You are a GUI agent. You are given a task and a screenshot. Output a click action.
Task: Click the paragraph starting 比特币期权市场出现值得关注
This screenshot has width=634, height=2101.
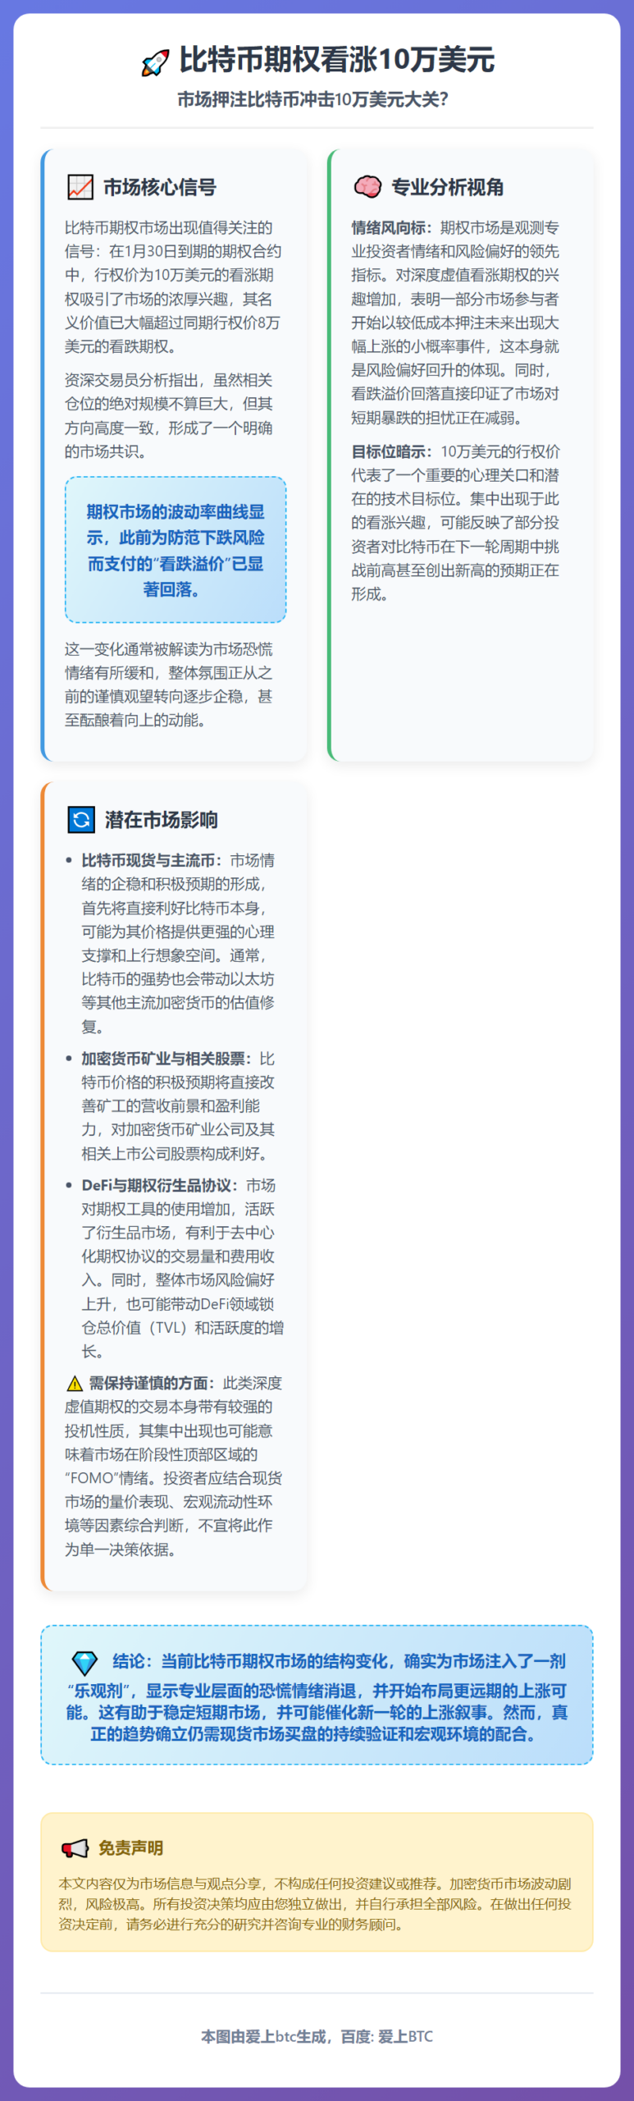point(173,286)
